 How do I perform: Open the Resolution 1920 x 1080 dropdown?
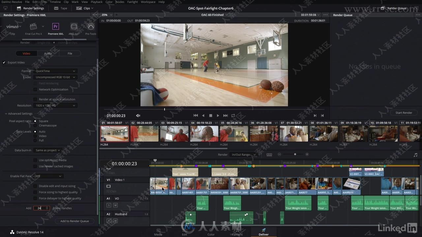pos(55,106)
